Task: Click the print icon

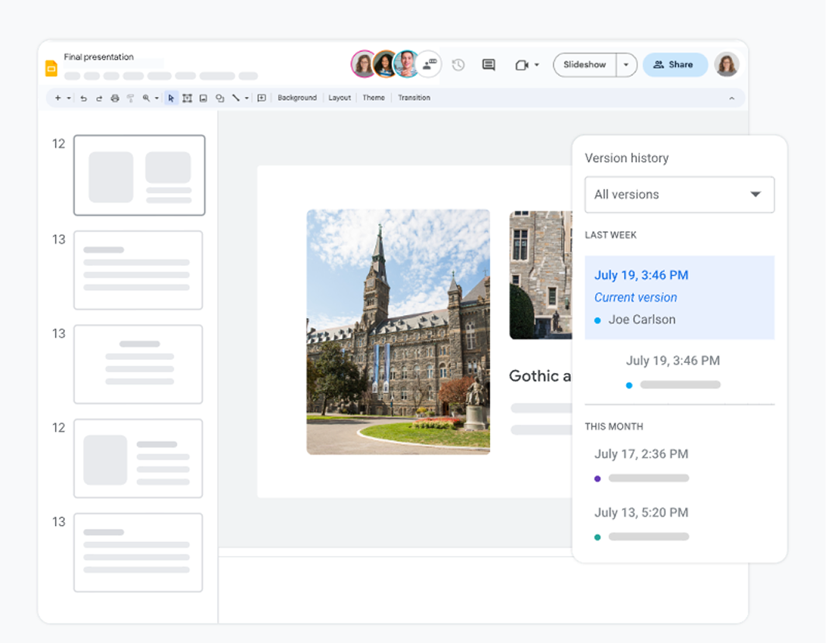Action: tap(115, 99)
